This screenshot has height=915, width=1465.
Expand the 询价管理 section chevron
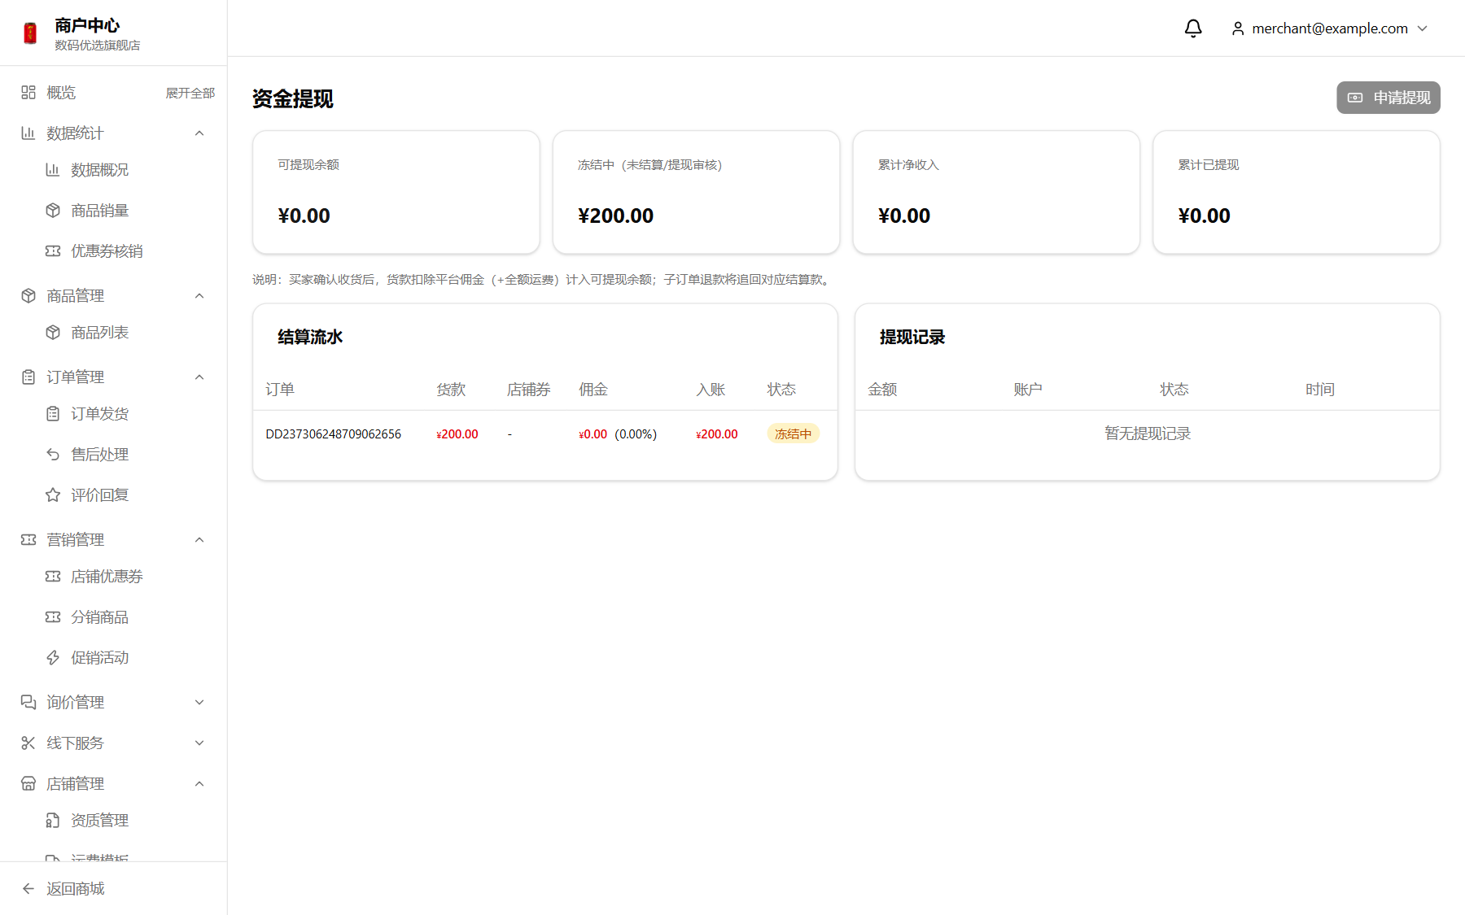(199, 703)
